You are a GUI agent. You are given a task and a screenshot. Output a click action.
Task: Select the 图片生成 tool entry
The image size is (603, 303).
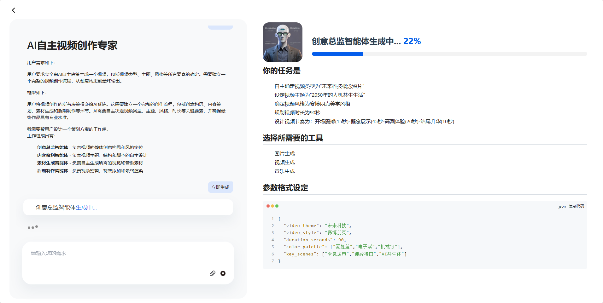[x=284, y=154]
